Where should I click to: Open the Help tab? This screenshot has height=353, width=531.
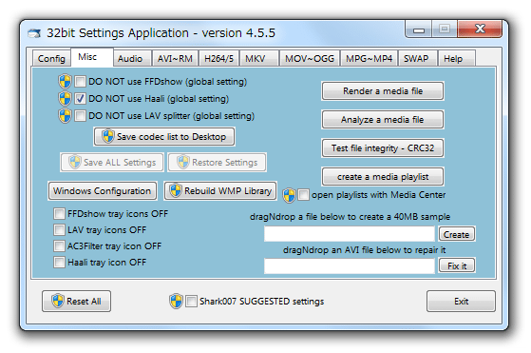coord(457,59)
